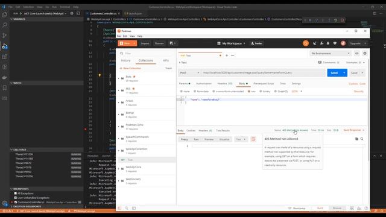386x217 pixels.
Task: Expand the Postman Echo collection
Action: coord(119,127)
